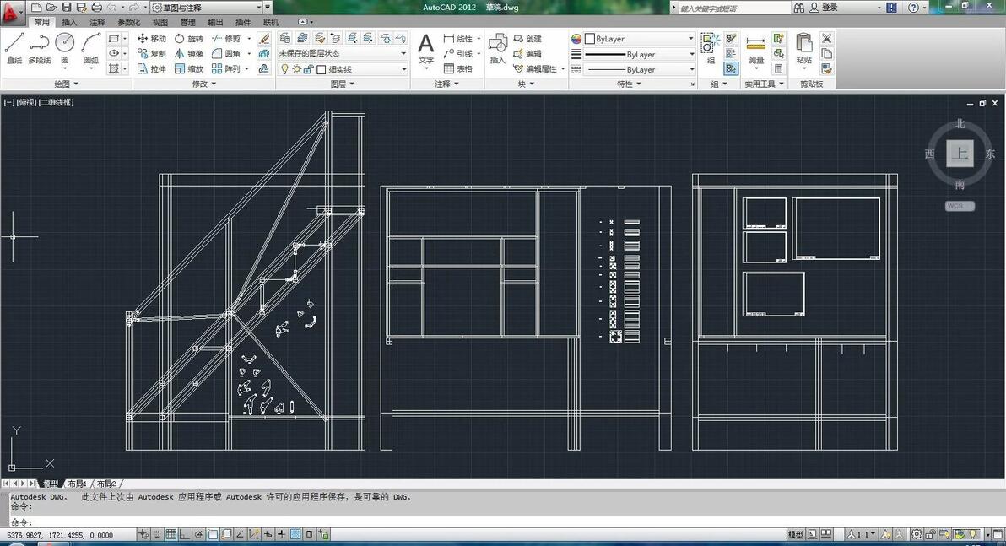
Task: Open the ByLayer color dropdown
Action: coord(641,39)
